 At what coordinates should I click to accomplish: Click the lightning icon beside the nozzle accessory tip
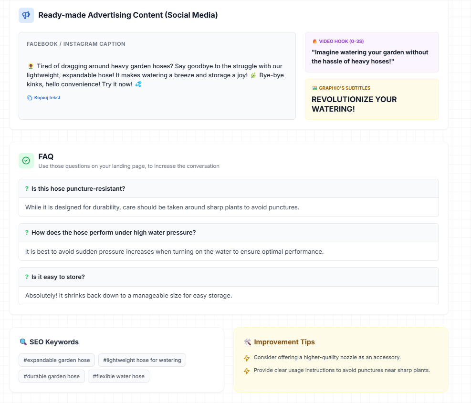pos(247,358)
